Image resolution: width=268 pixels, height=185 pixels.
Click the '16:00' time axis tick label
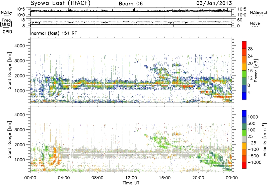(164, 178)
